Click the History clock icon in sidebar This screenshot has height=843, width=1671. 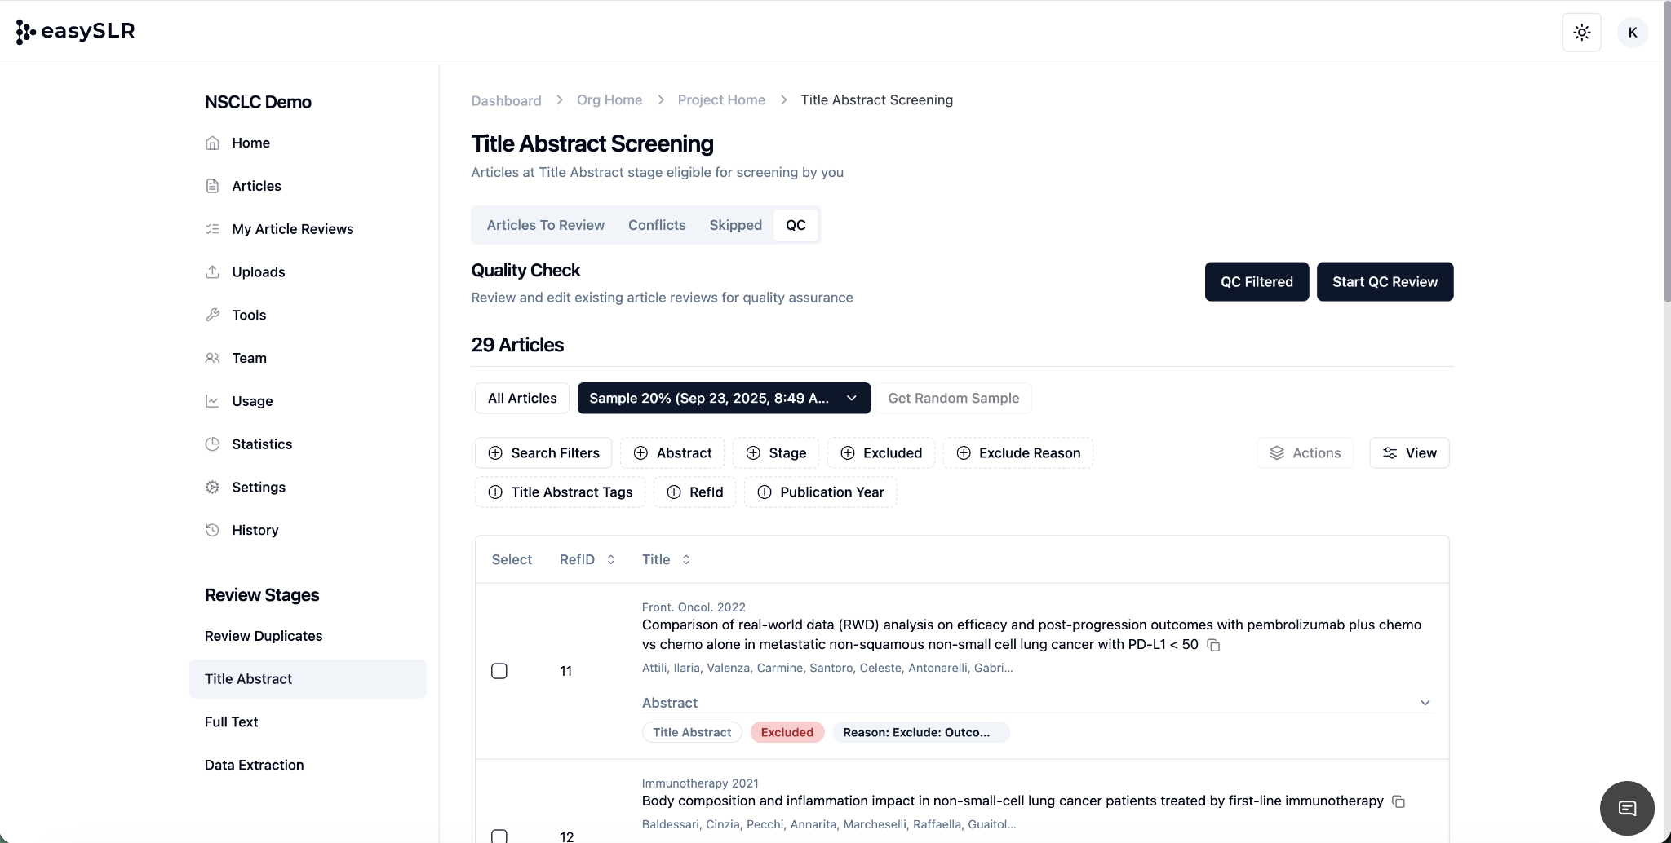(212, 530)
